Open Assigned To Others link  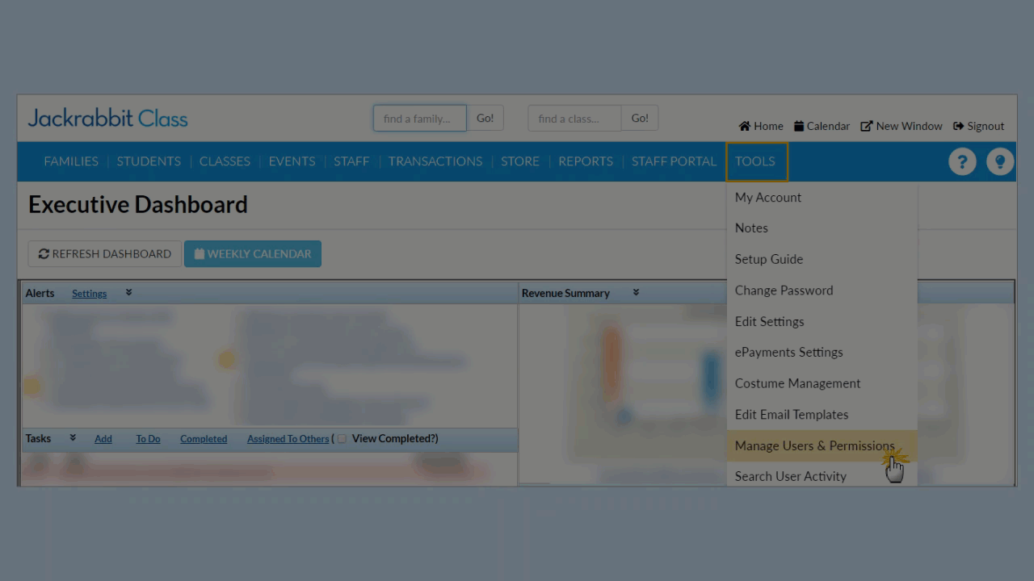click(x=288, y=439)
